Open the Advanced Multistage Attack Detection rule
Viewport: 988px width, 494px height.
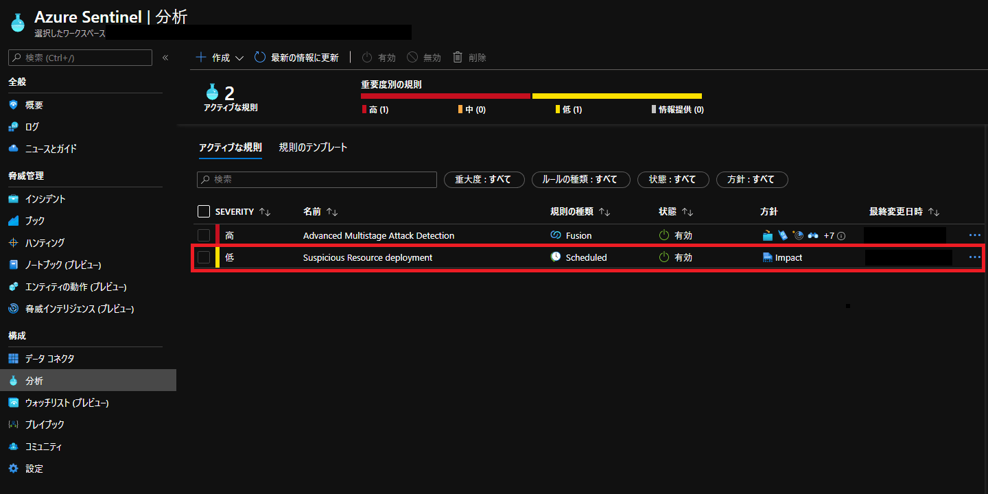point(379,235)
